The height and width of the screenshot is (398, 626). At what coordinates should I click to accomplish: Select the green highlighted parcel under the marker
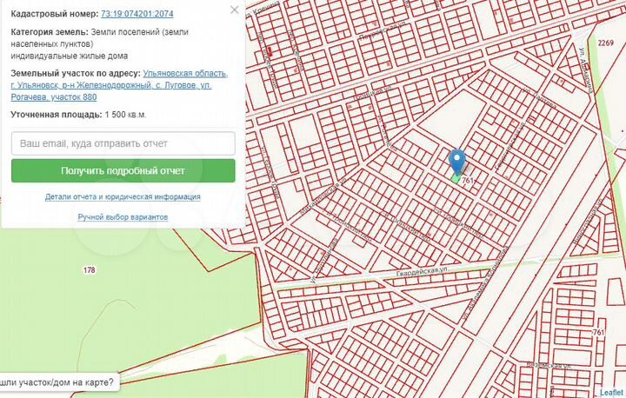[x=456, y=178]
